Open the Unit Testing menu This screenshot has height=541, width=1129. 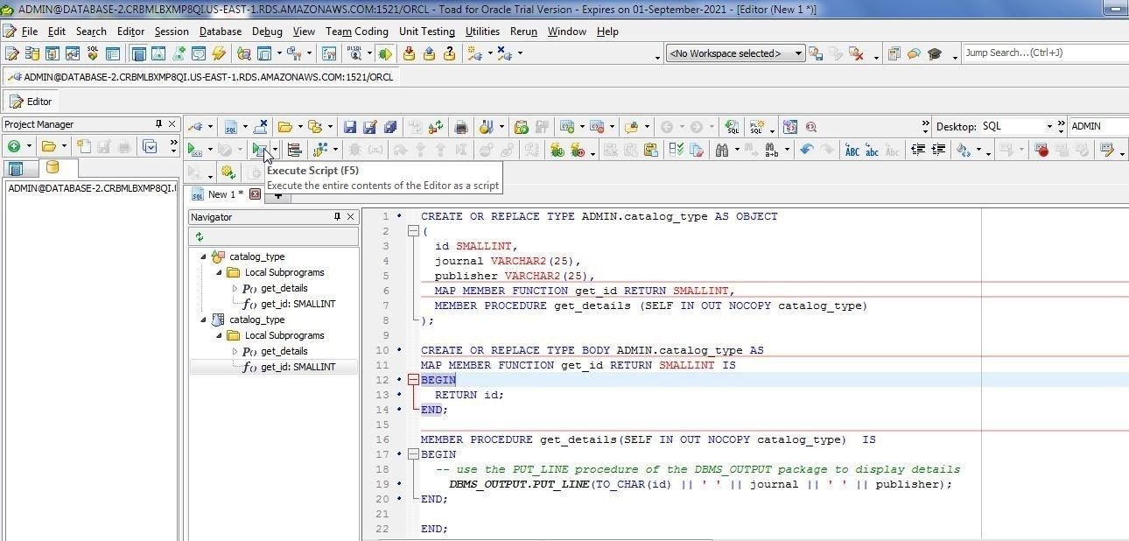click(426, 31)
